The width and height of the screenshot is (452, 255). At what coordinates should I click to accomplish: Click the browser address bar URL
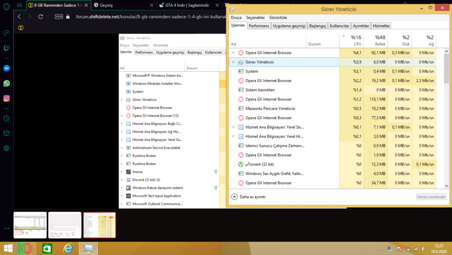click(x=150, y=17)
